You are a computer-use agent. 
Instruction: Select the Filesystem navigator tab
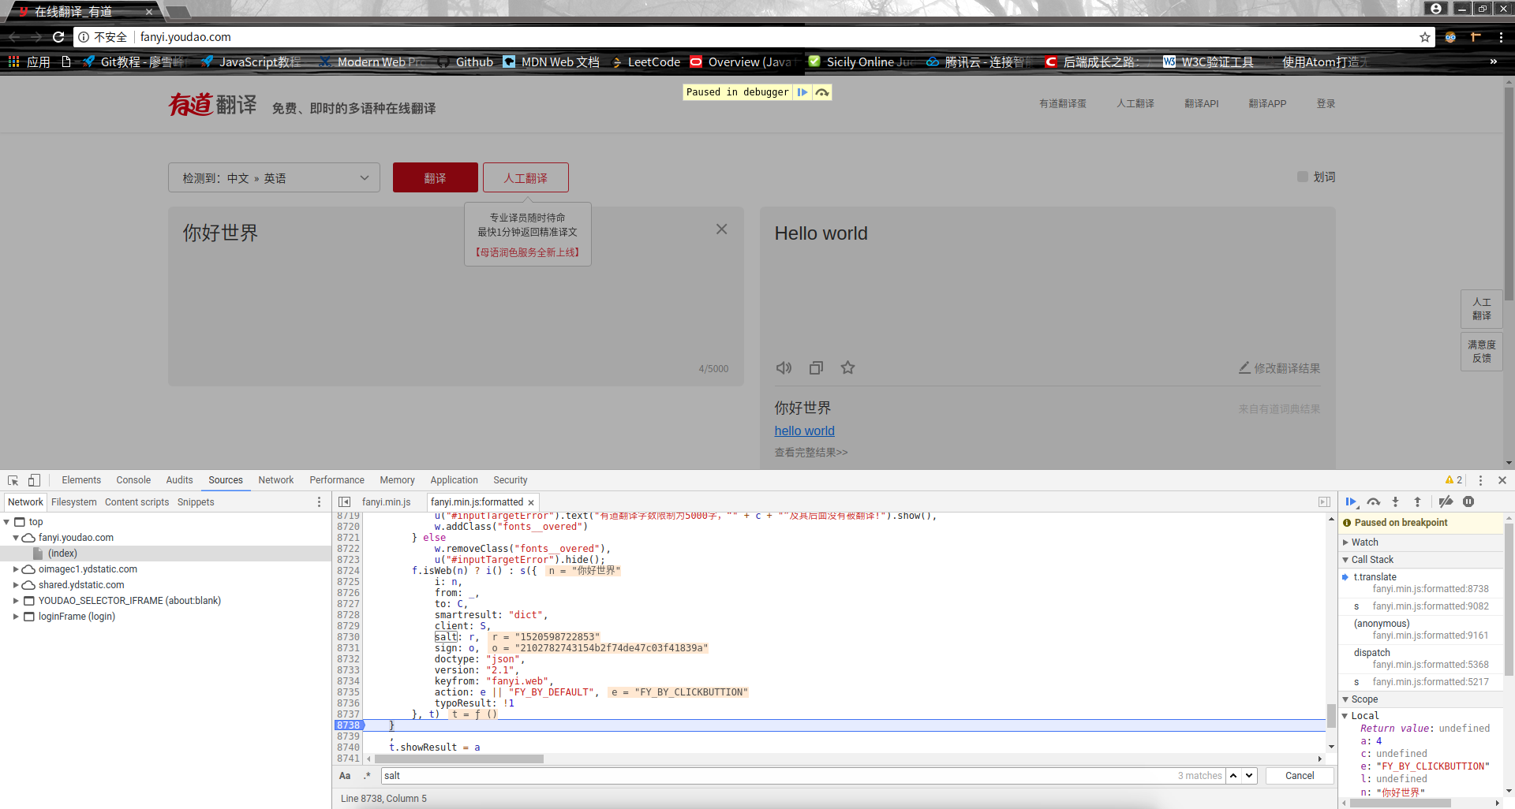click(x=74, y=502)
